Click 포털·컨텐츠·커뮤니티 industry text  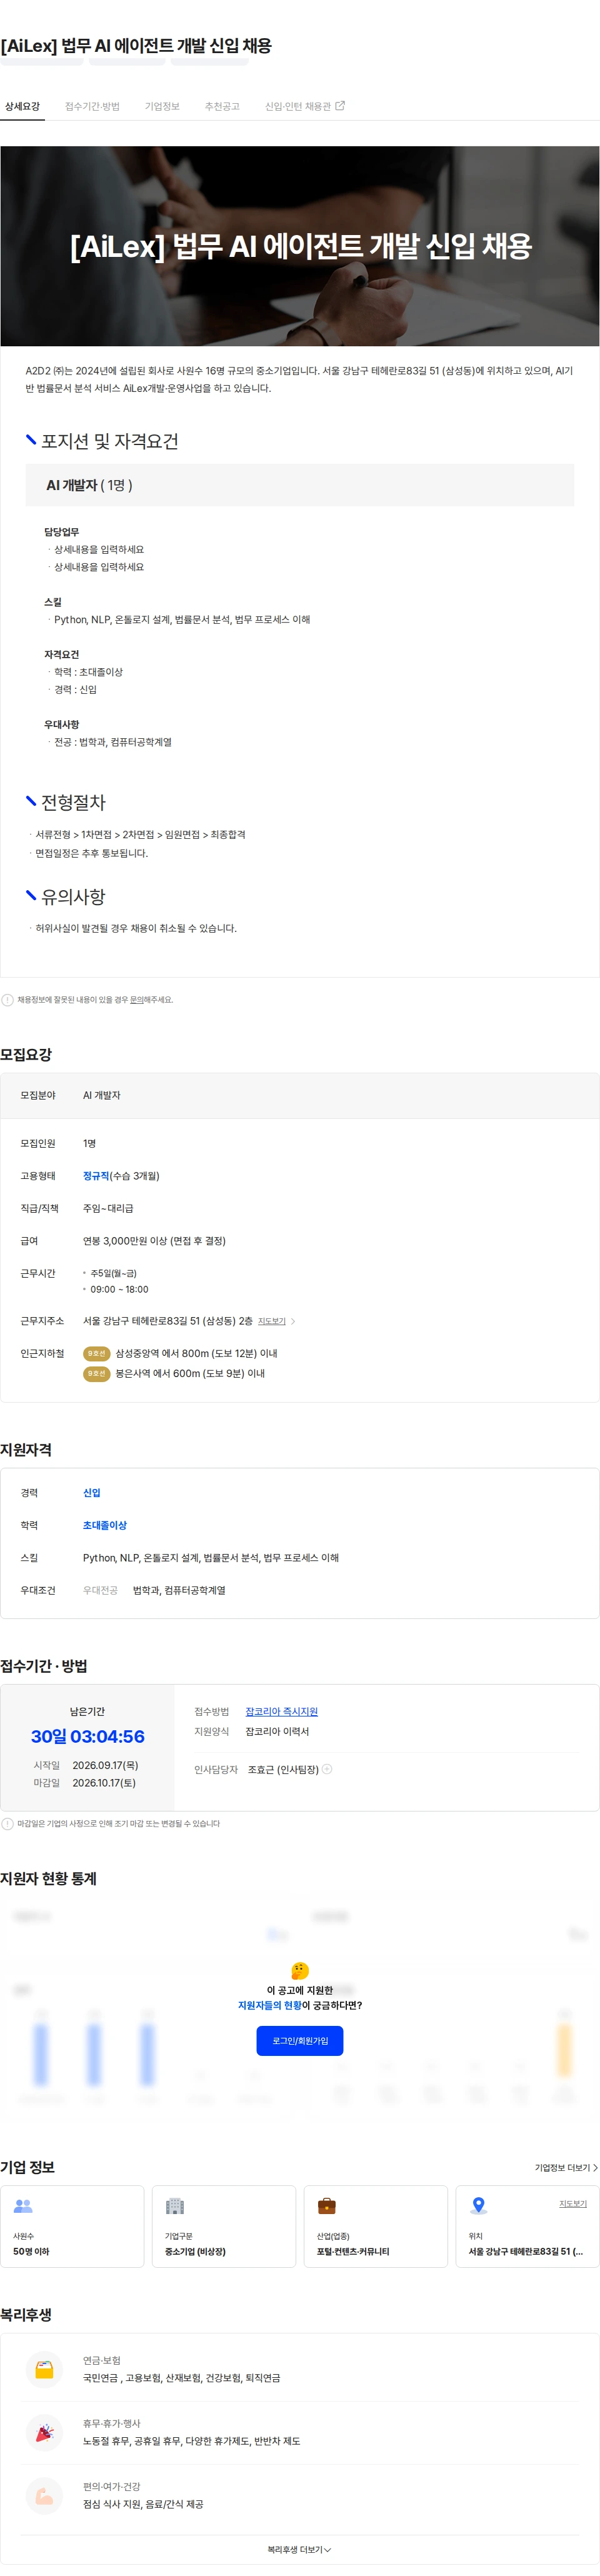point(353,2251)
